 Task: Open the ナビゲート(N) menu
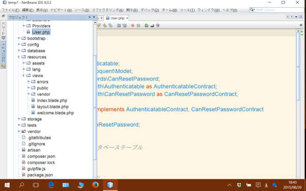click(61, 10)
